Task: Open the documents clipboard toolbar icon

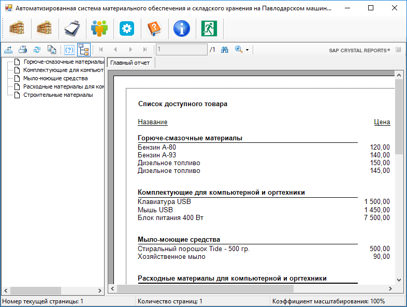Action: [72, 28]
